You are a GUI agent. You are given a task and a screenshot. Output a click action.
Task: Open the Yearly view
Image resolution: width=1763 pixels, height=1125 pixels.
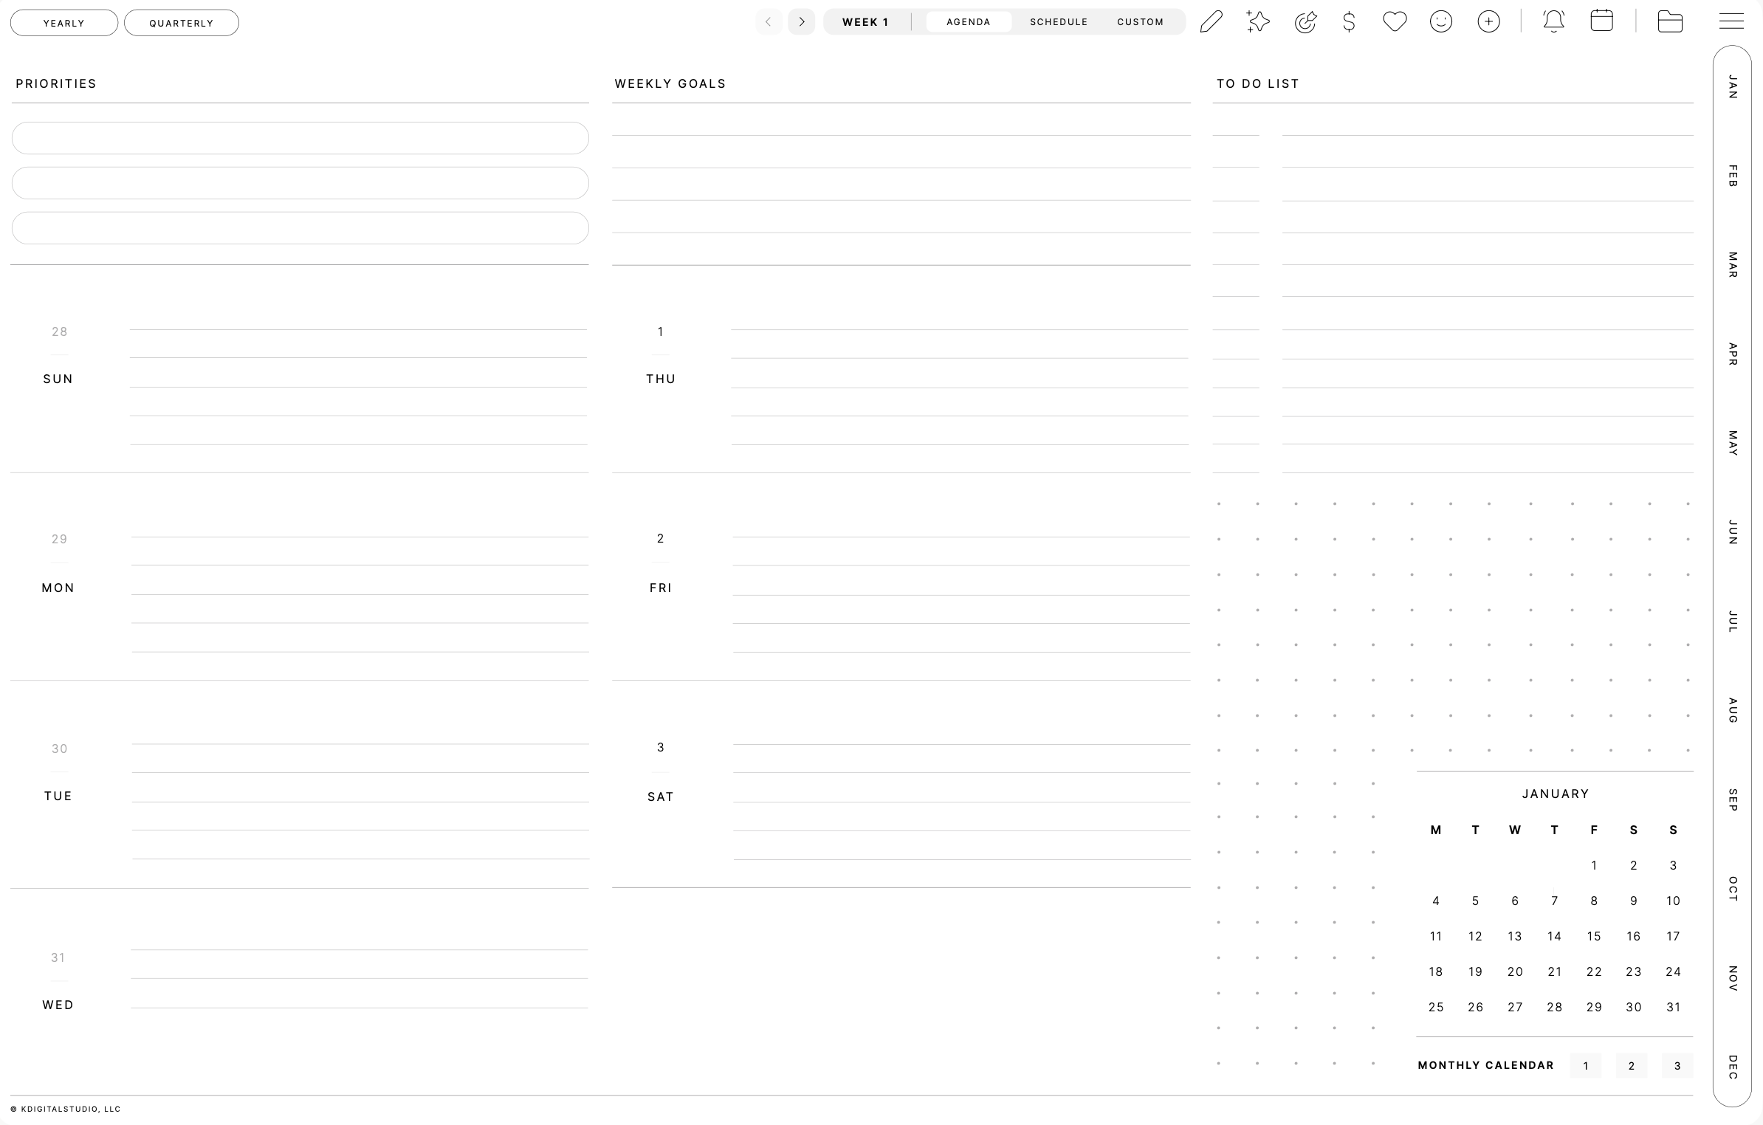[x=64, y=23]
